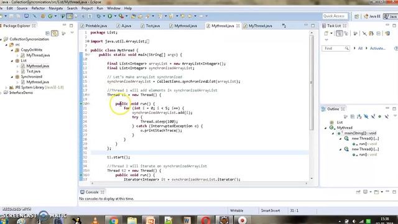Click the Activate... link in the Task List
This screenshot has width=398, height=224.
tap(377, 49)
